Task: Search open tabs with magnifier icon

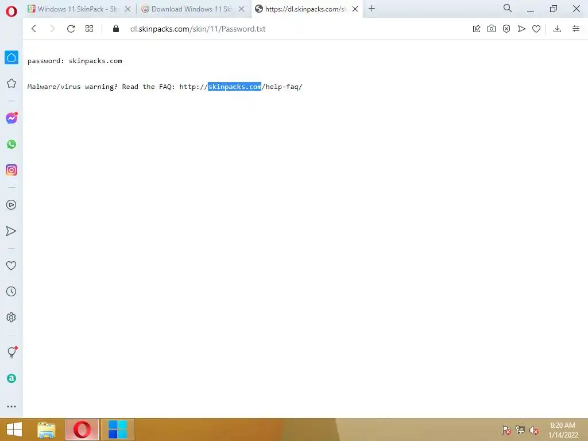Action: (x=508, y=8)
